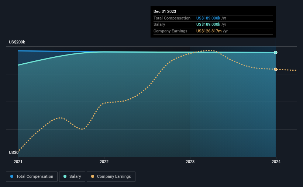
Task: Click the teal Salary legend dot
Action: pyautogui.click(x=65, y=176)
